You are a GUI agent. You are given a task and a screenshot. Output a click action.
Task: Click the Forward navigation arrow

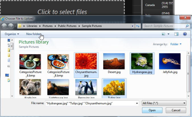(x=11, y=26)
